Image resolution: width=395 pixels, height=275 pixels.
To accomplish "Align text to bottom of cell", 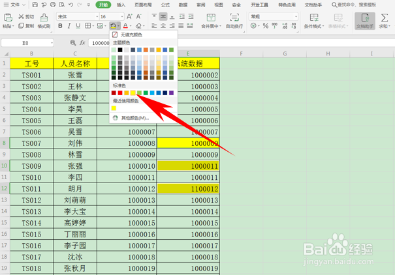I will pos(172,16).
